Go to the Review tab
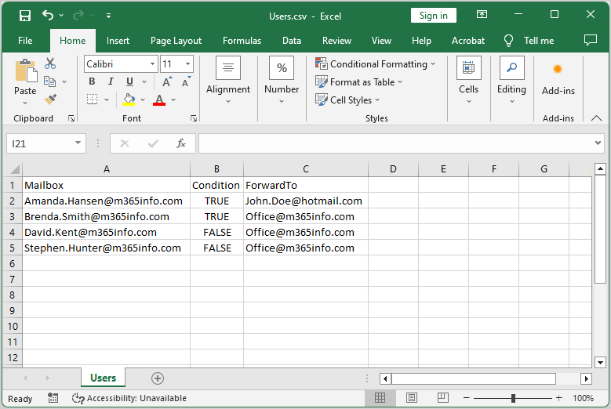This screenshot has width=611, height=409. [336, 41]
